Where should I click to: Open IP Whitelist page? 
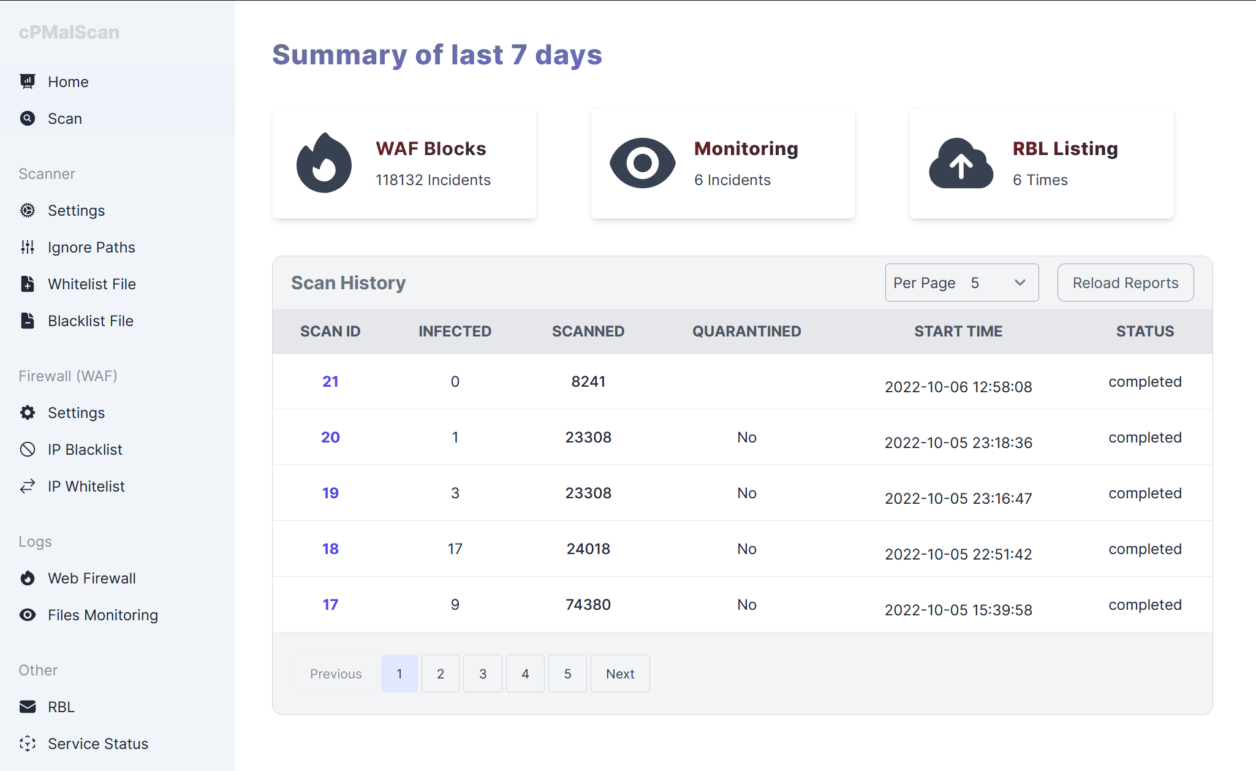coord(118,486)
